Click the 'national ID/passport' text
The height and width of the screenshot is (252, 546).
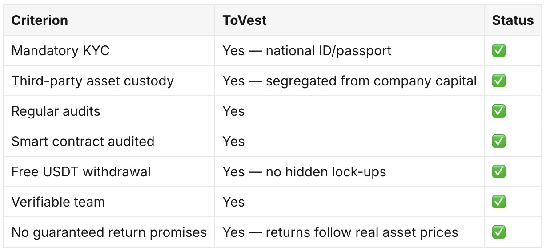click(x=329, y=51)
